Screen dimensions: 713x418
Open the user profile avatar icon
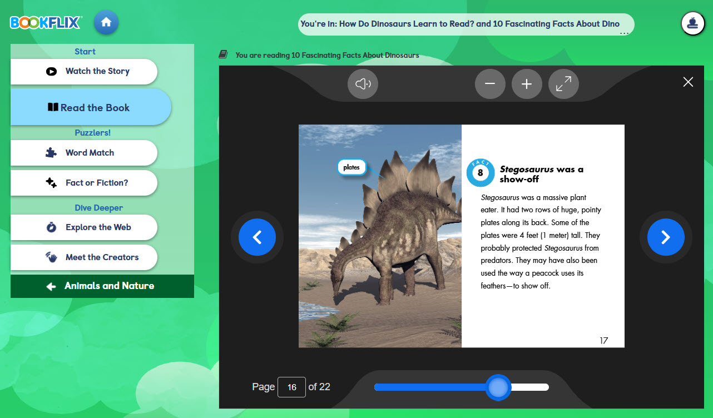coord(693,23)
